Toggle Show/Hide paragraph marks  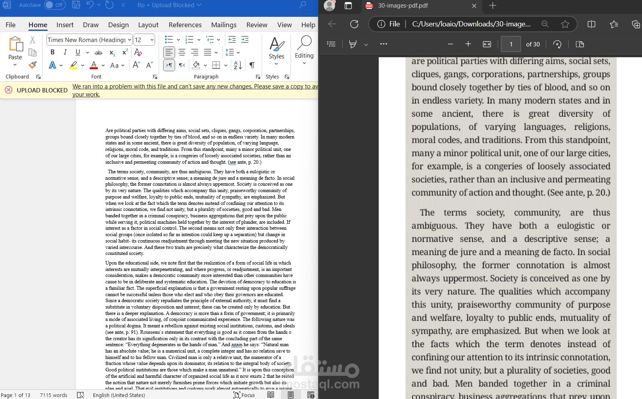(252, 65)
